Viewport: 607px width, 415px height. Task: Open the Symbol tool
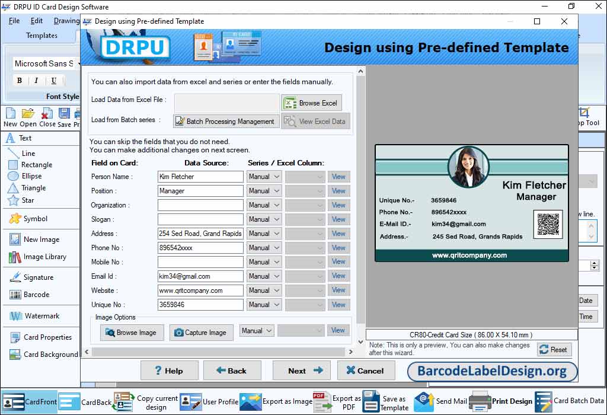point(28,219)
